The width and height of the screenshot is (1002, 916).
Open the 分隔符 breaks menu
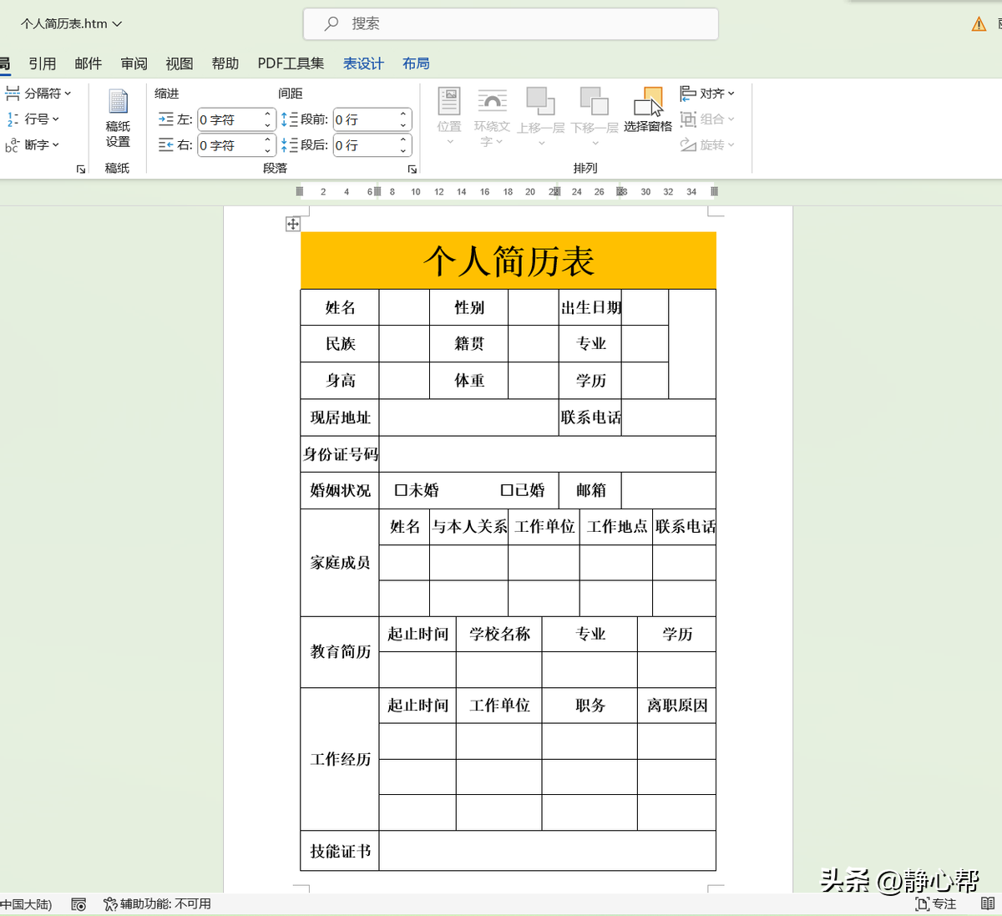click(x=38, y=94)
